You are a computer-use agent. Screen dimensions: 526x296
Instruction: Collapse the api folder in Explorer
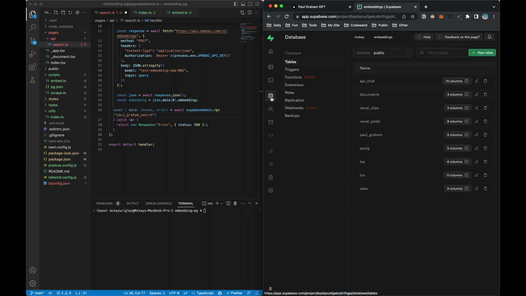point(53,39)
